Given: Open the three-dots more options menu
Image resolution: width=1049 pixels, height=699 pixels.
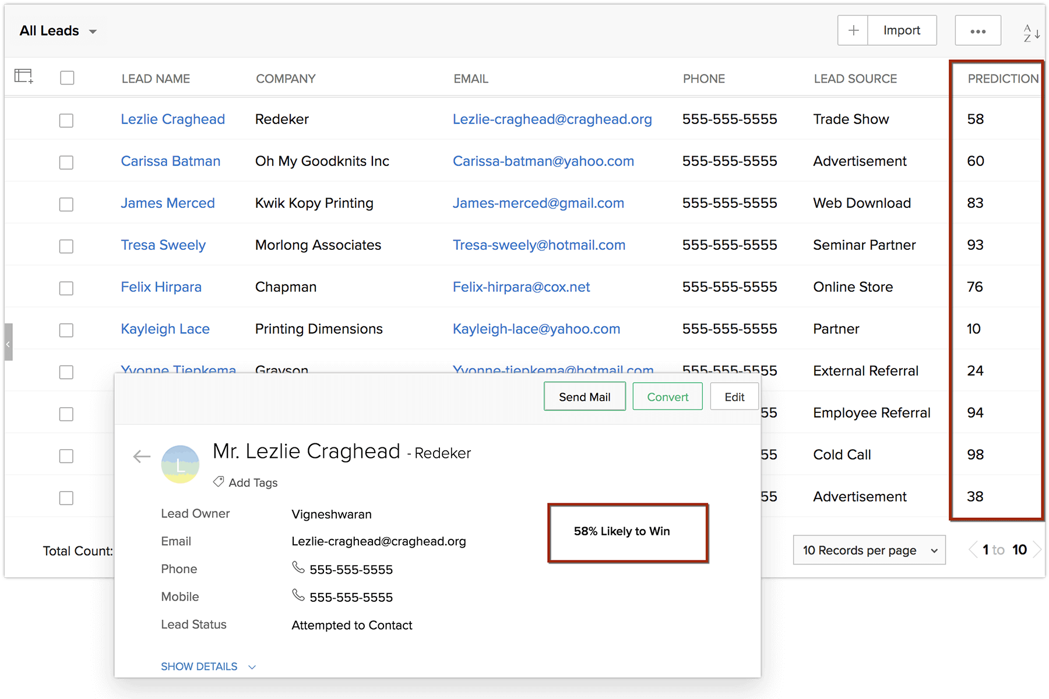Looking at the screenshot, I should [x=977, y=31].
